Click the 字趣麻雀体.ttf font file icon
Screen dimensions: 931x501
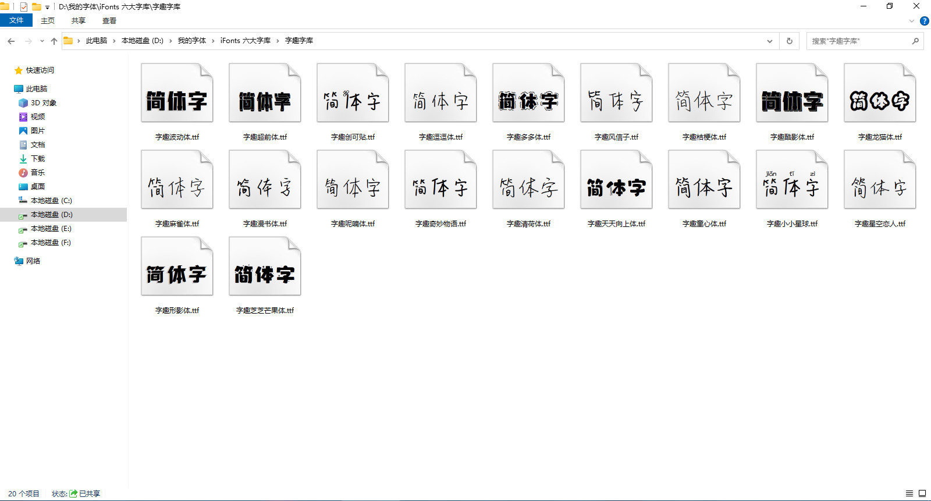177,180
